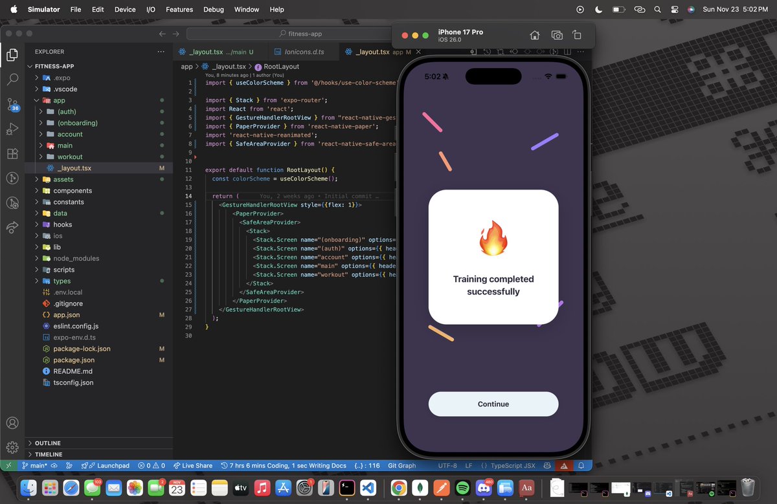
Task: Go forward with the editor navigation arrow
Action: click(x=176, y=34)
